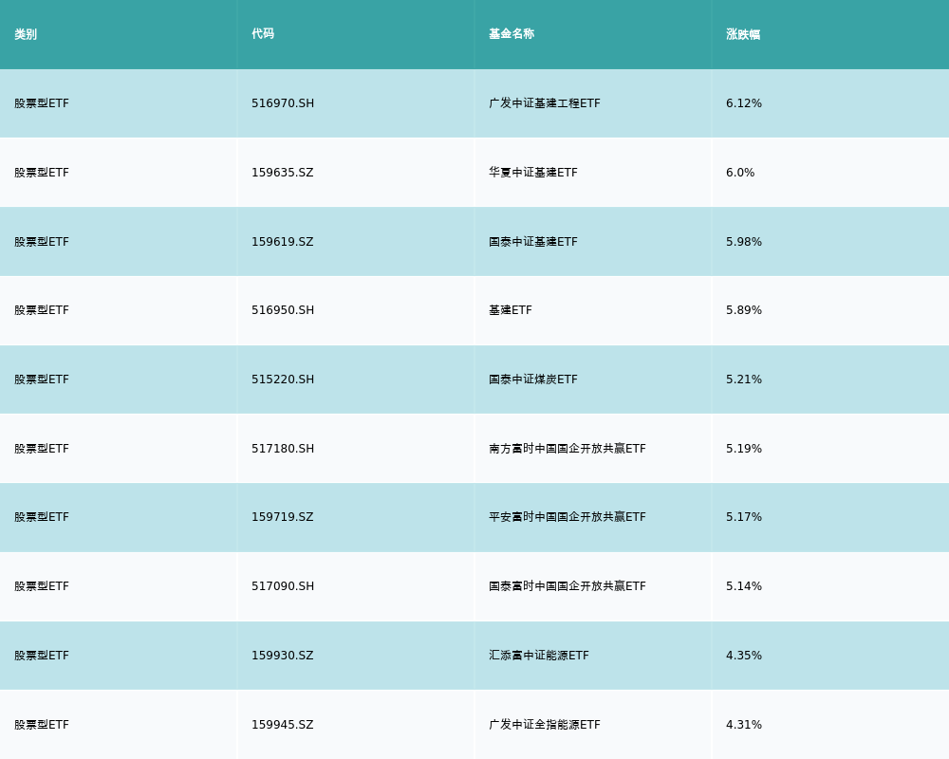The height and width of the screenshot is (759, 949).
Task: Click 股票型ETF in the 159719.SZ row
Action: [42, 517]
